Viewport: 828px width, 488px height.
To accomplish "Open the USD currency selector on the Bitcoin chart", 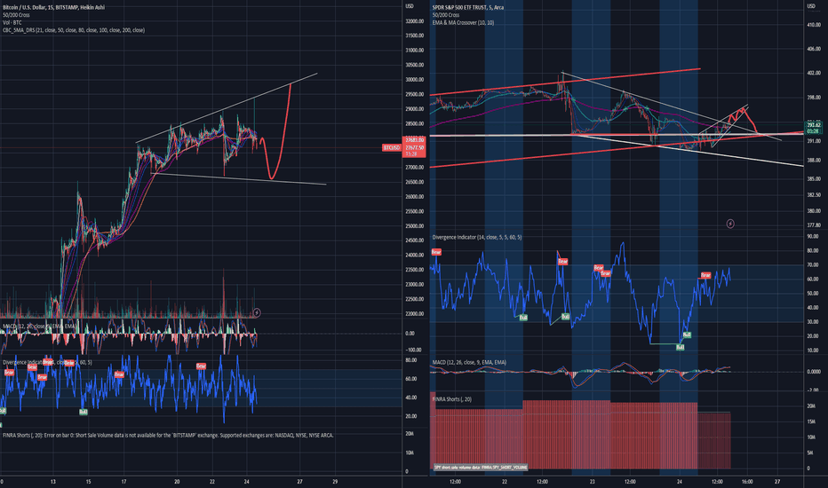I will (410, 6).
